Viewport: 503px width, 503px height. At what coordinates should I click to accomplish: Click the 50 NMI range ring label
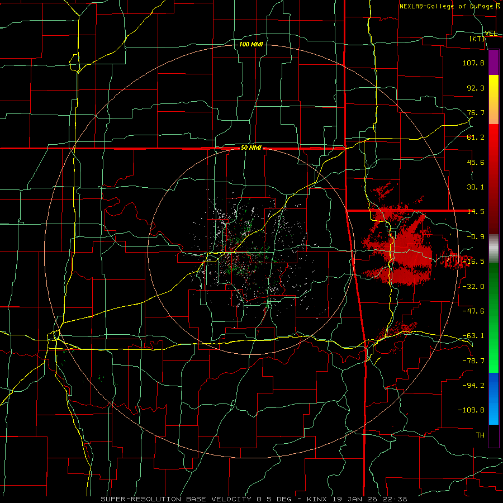[251, 148]
